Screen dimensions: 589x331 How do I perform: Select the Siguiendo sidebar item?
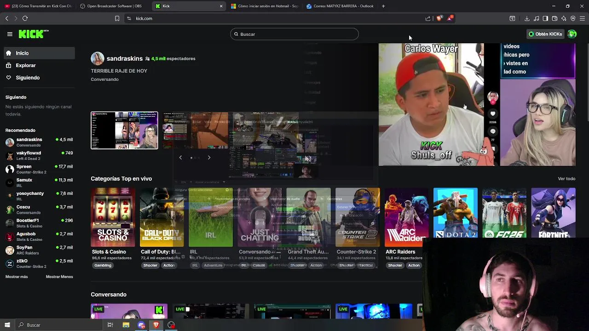39,78
